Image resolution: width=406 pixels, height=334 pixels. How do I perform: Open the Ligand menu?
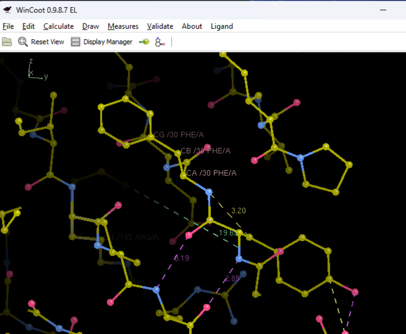coord(221,26)
